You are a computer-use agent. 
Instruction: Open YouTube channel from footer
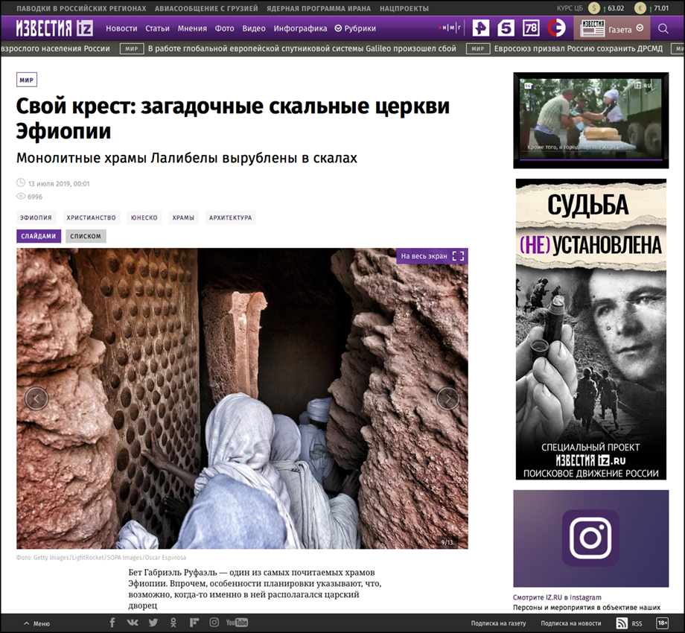237,623
